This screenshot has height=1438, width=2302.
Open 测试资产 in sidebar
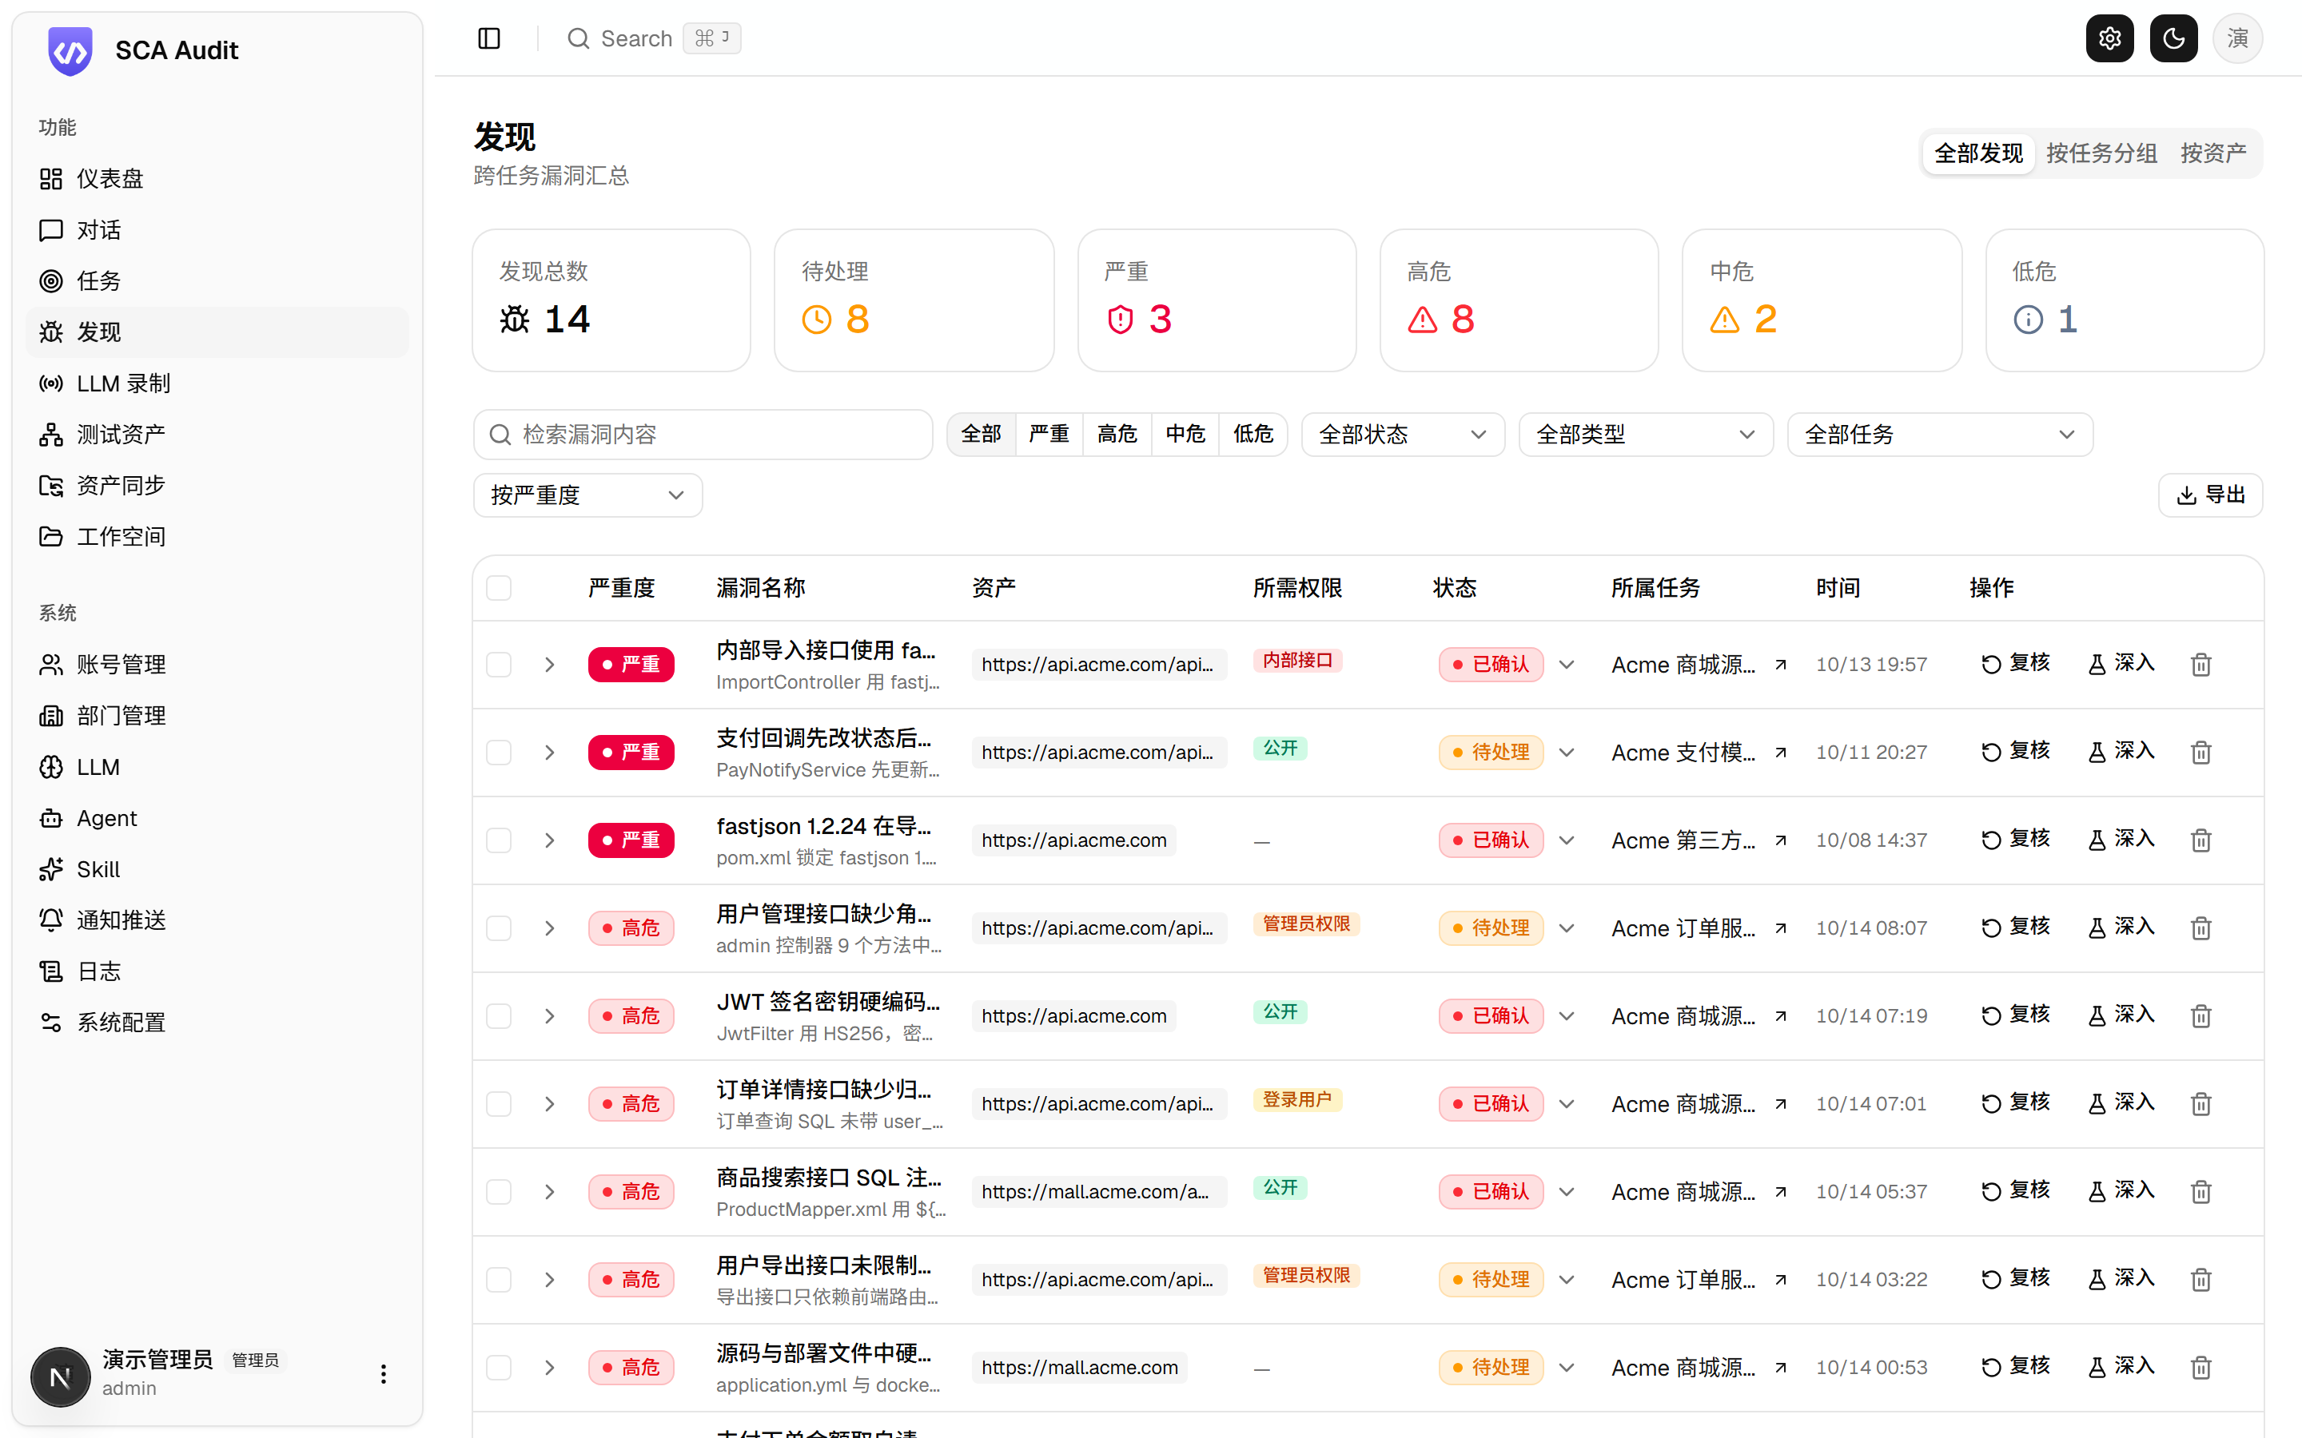tap(218, 435)
